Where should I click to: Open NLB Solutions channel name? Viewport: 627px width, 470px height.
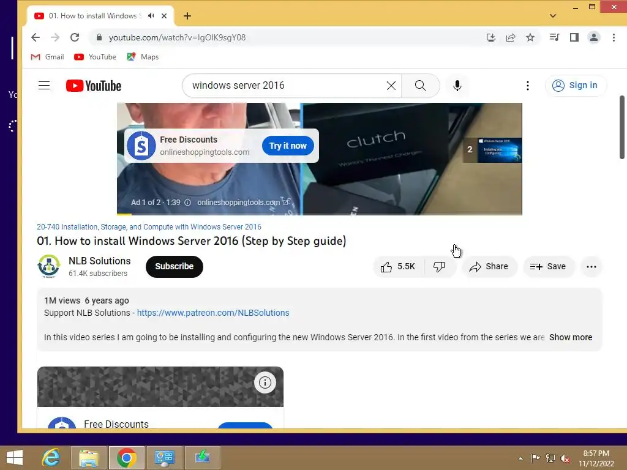[100, 261]
